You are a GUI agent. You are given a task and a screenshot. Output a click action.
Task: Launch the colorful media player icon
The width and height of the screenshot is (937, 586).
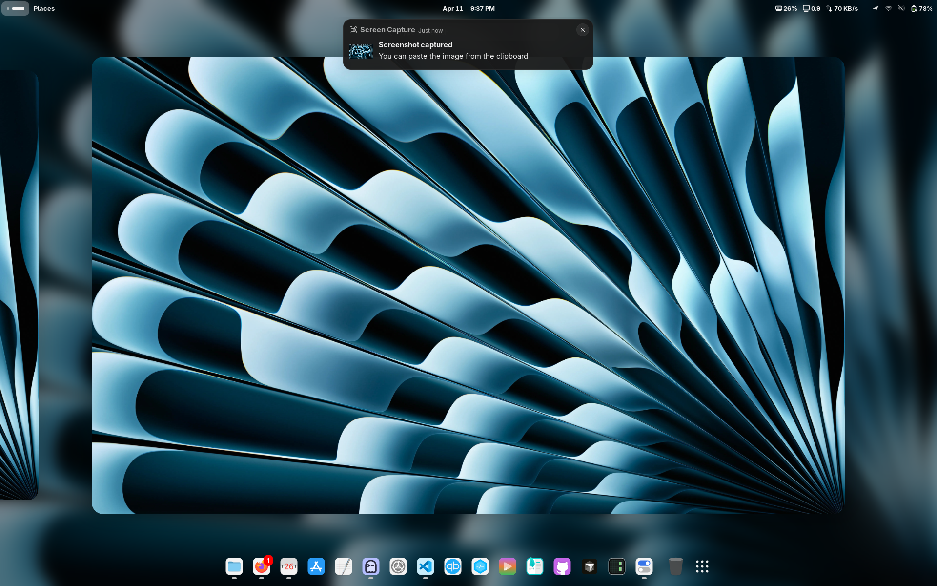point(508,566)
